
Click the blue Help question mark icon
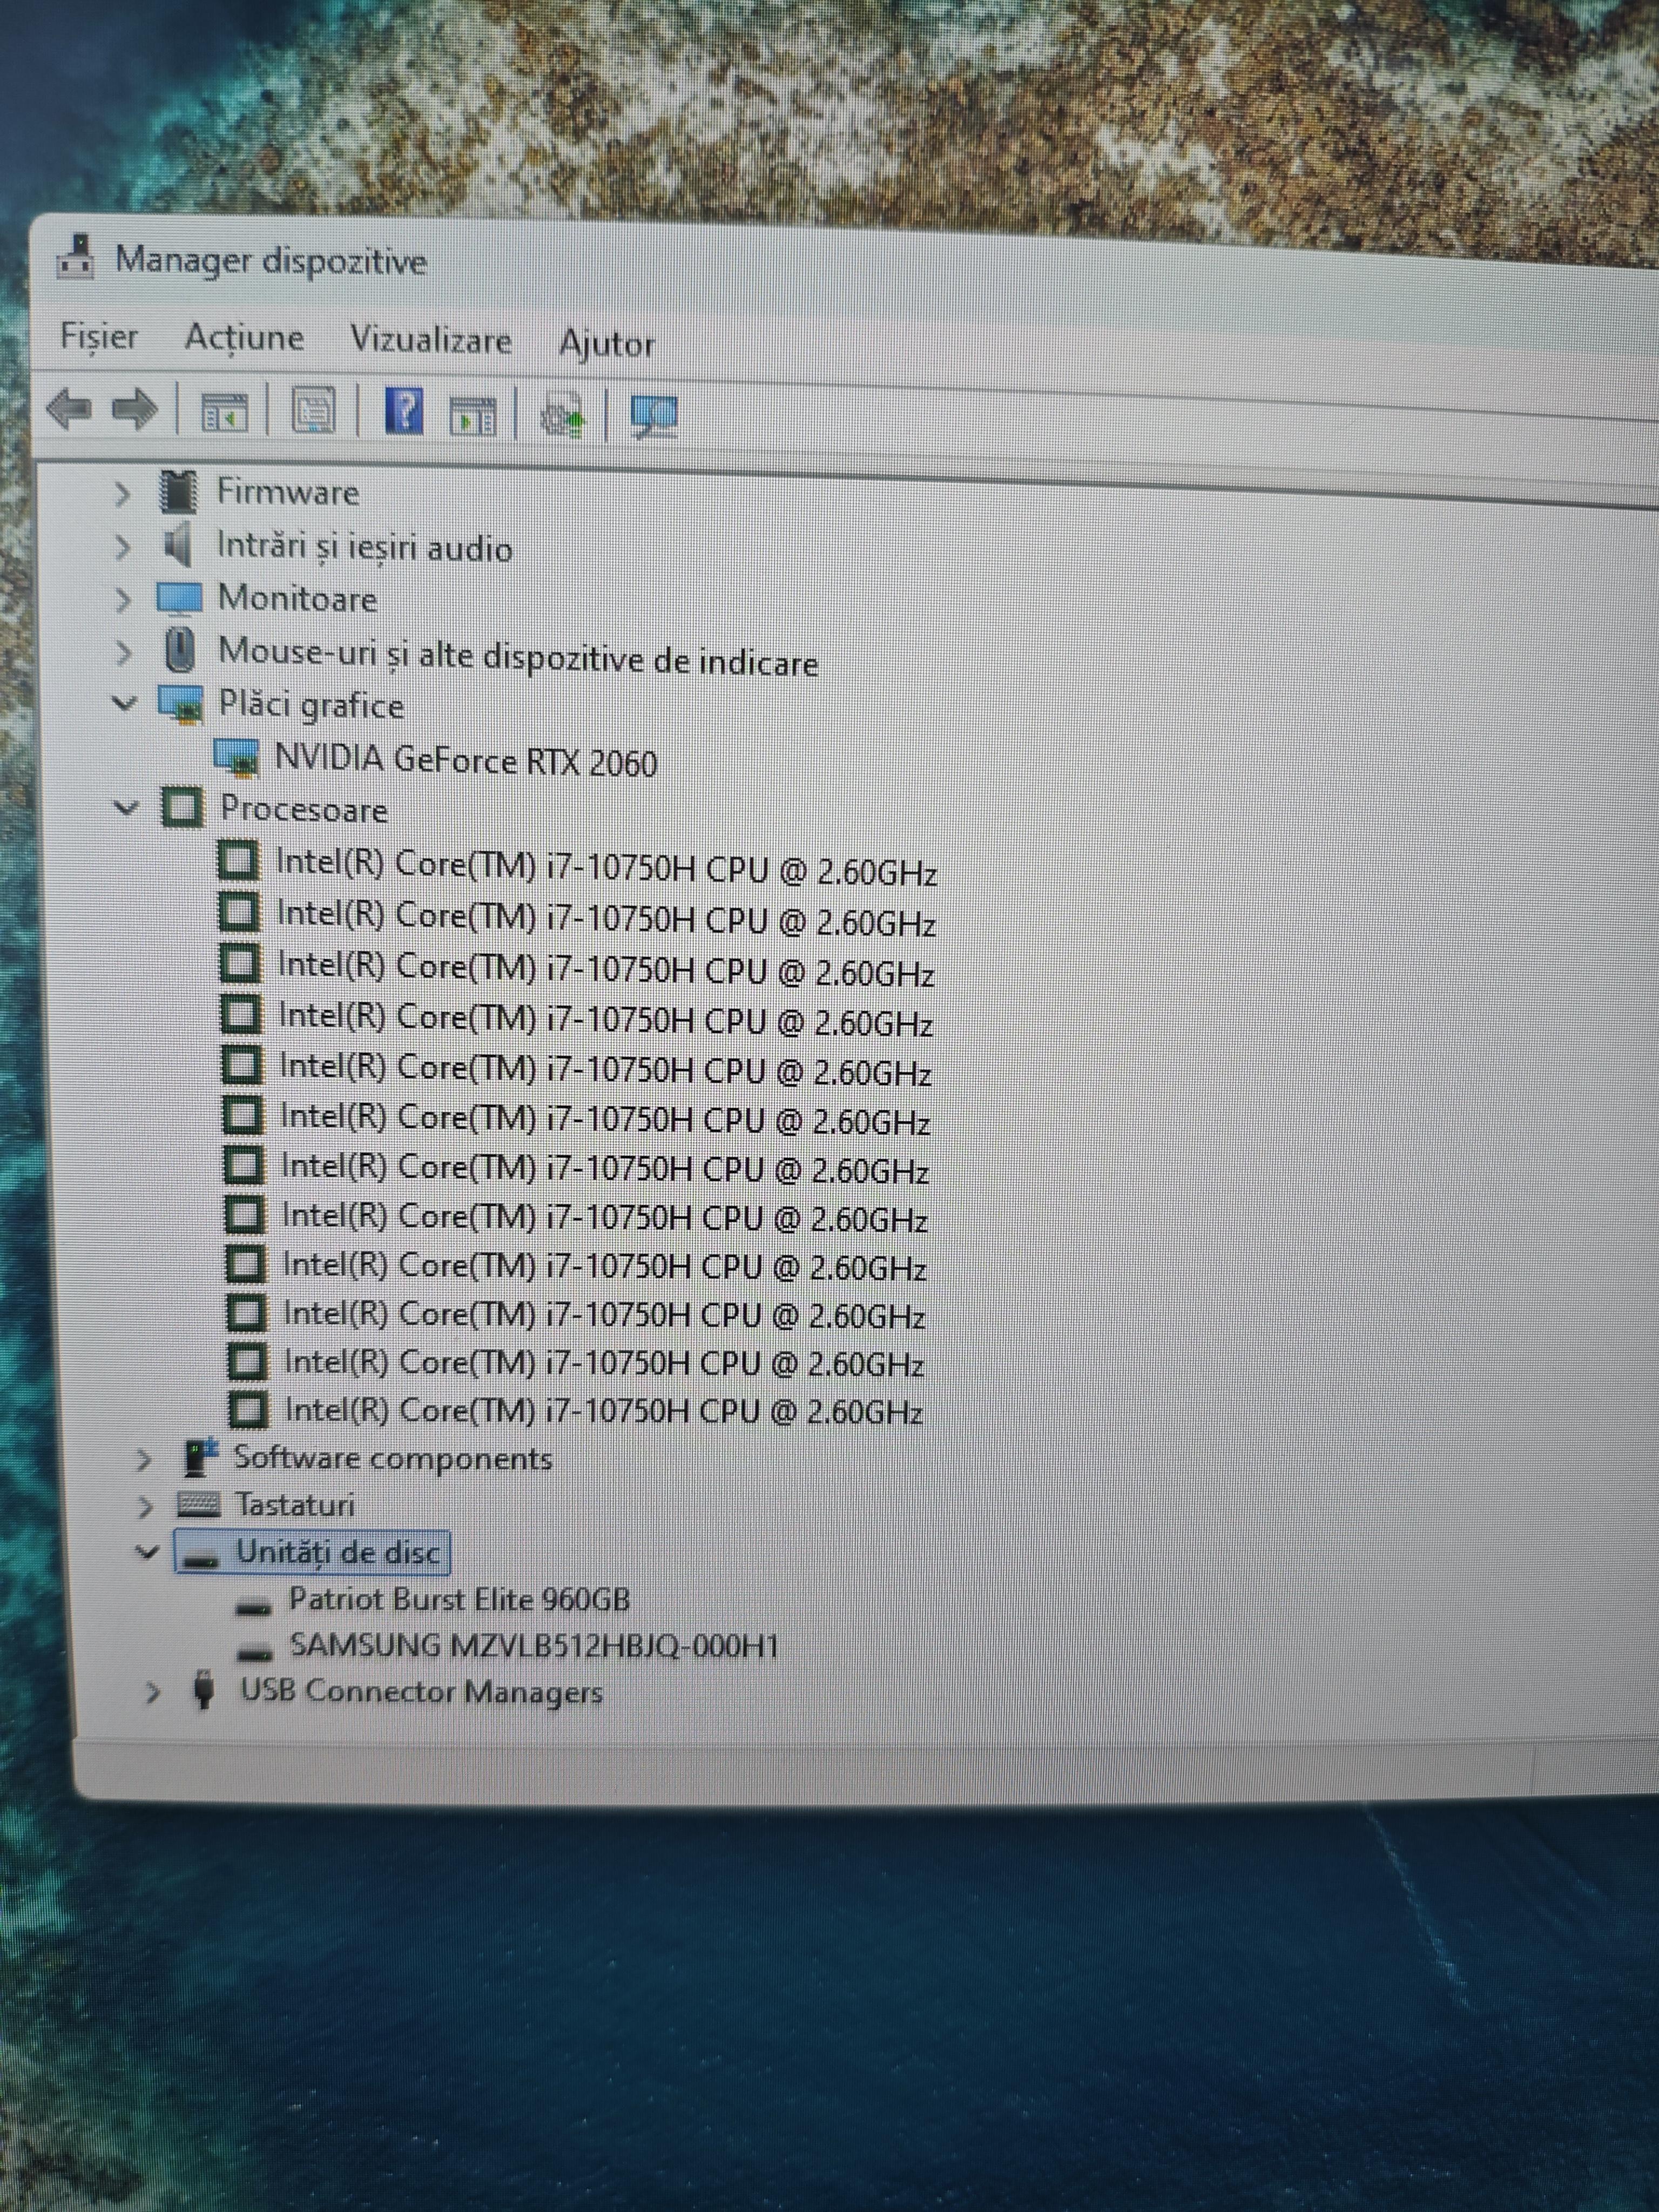[404, 411]
